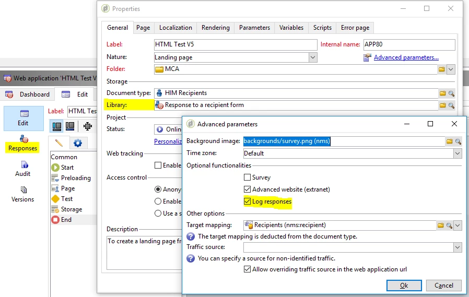Toggle the web tracking Enable checkbox

click(x=158, y=165)
